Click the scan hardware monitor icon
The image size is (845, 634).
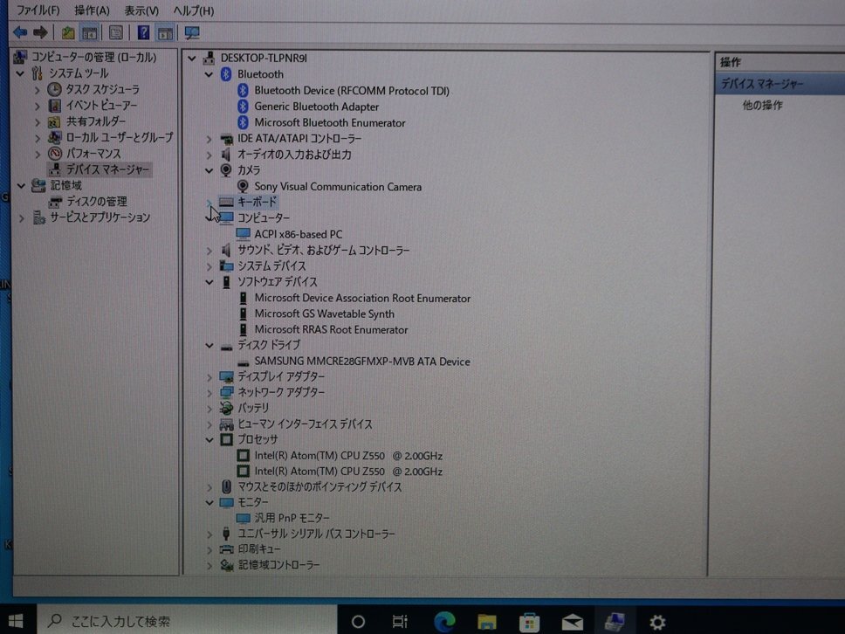tap(192, 33)
